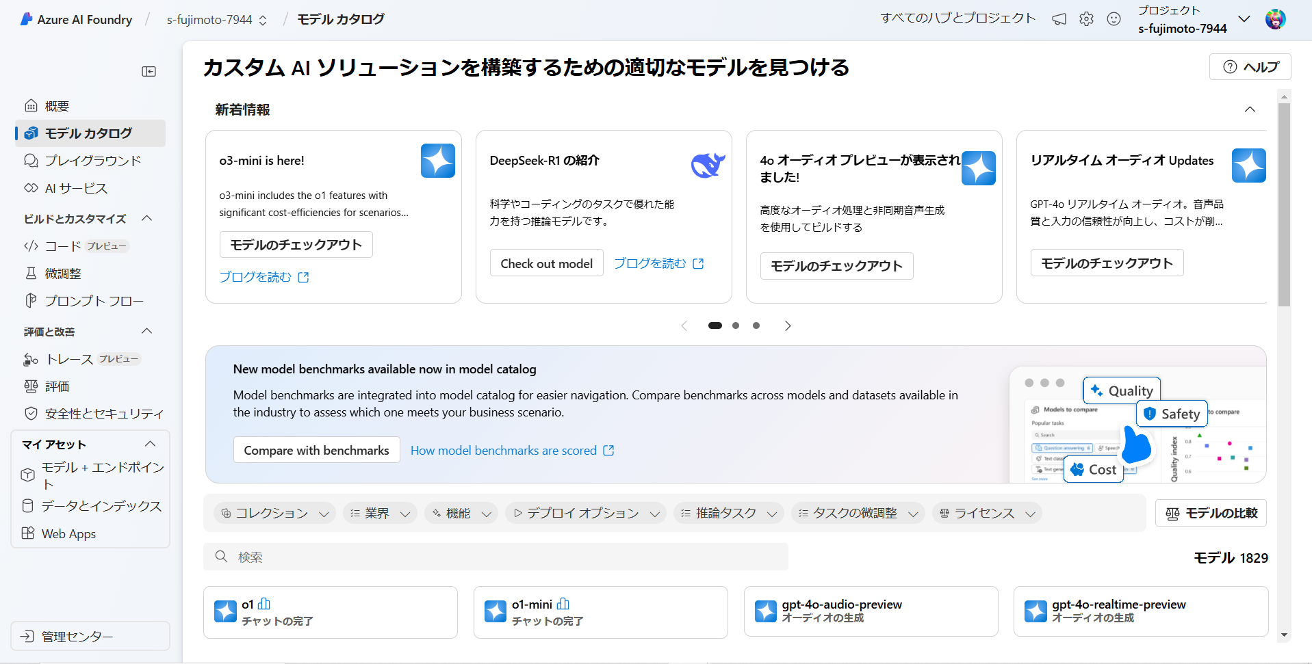Select モデル カタログ in the sidebar

[90, 133]
